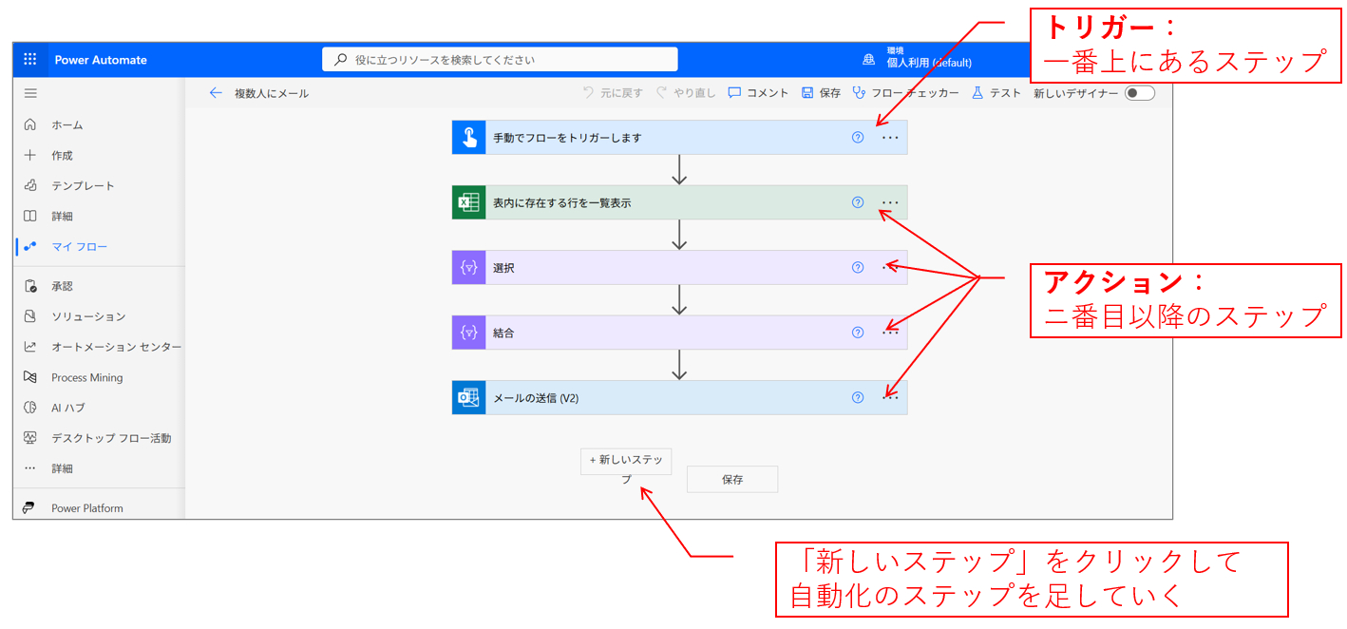Click the resource search box
The width and height of the screenshot is (1347, 629).
coord(500,60)
